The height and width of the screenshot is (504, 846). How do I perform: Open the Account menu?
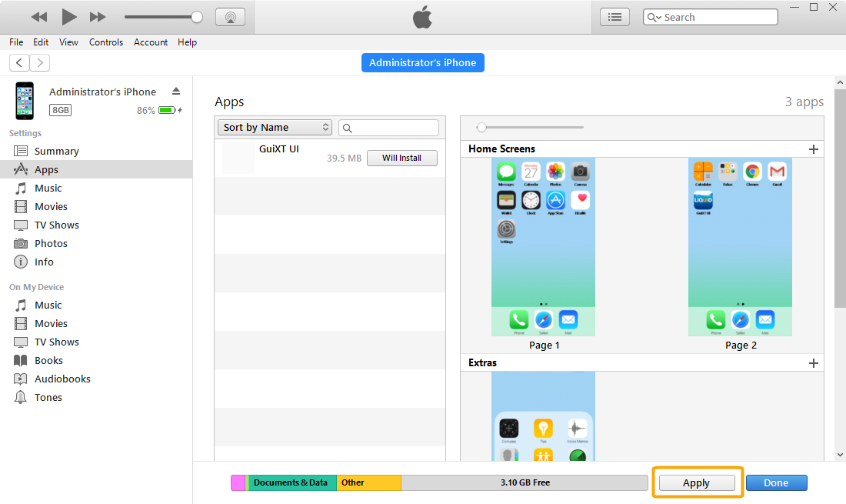150,42
